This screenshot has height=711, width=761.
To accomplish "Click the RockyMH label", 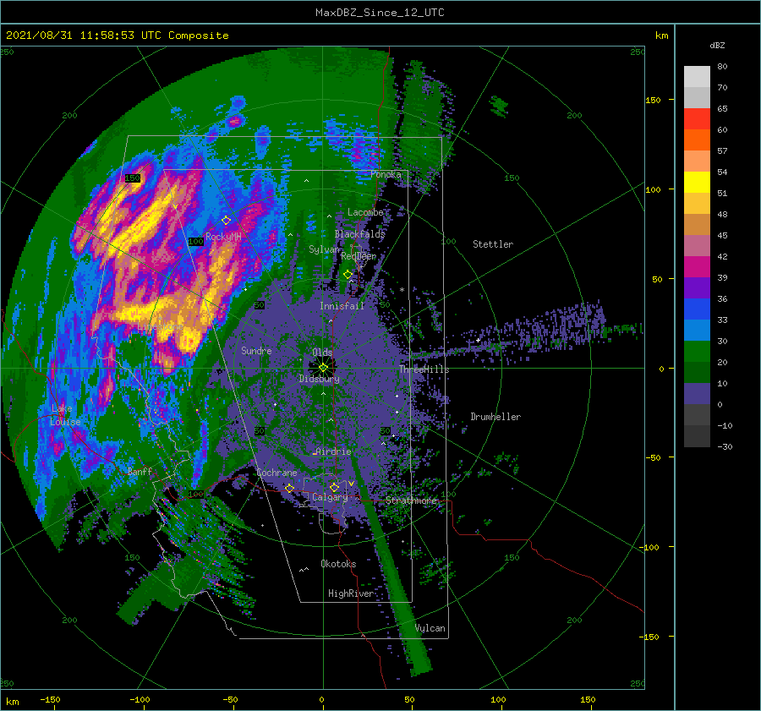I will pos(223,237).
